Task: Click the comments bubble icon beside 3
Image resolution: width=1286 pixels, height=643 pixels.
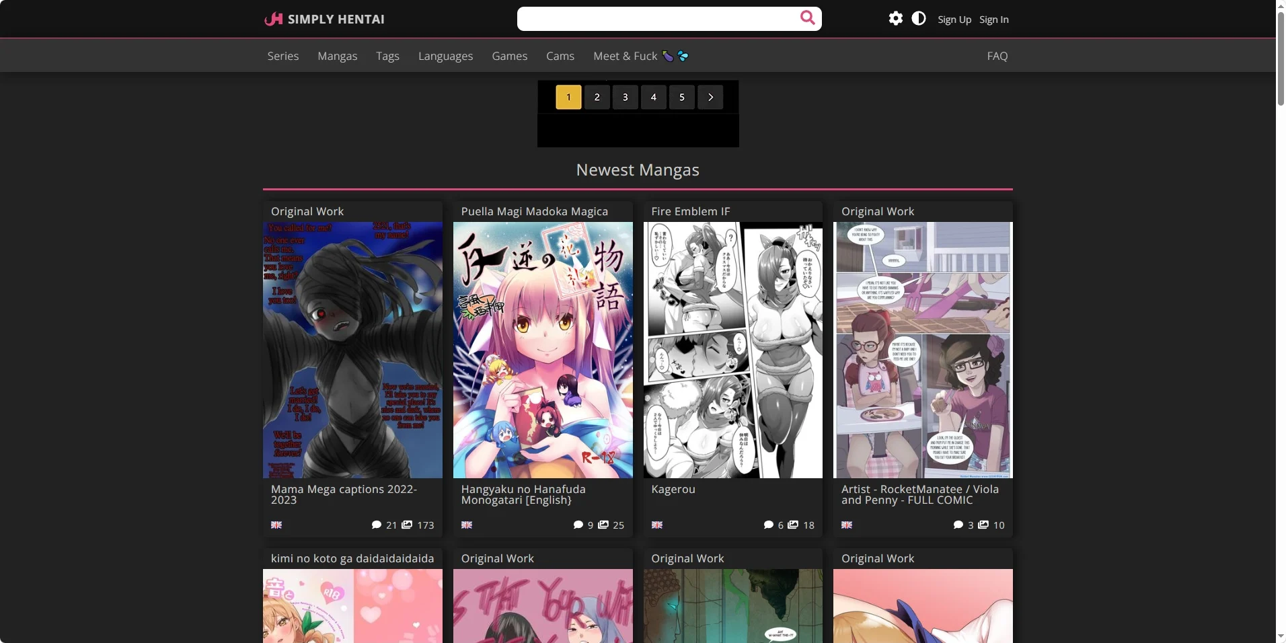Action: [x=958, y=525]
